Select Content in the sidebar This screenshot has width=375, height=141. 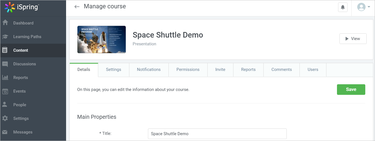point(33,50)
